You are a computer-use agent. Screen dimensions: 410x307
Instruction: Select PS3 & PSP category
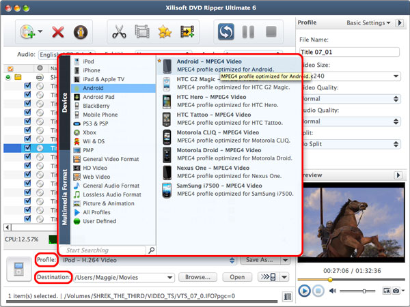coord(113,123)
